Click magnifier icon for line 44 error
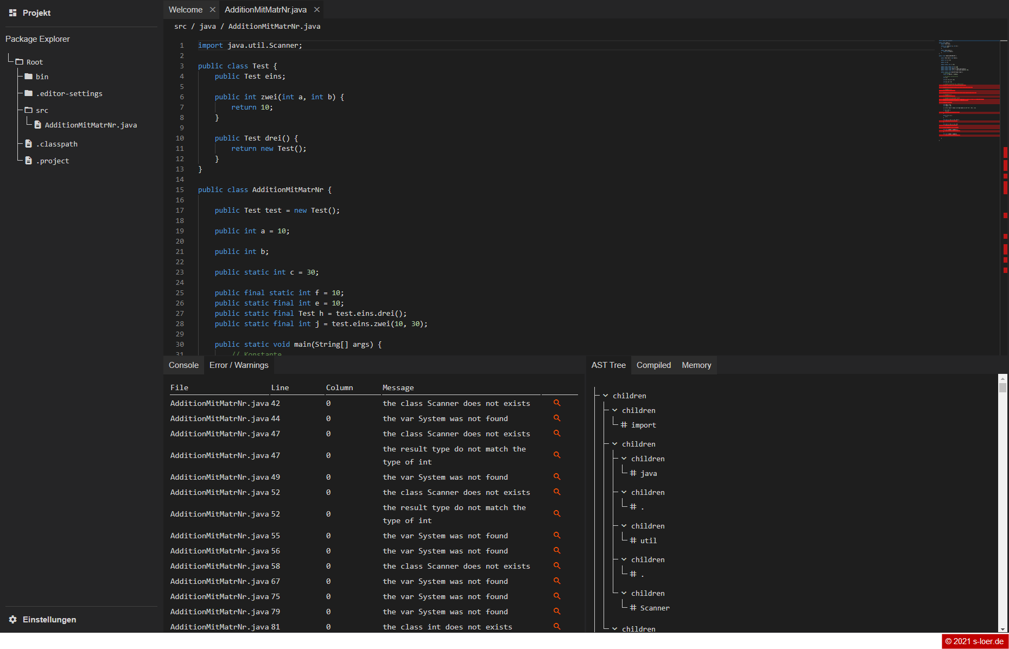This screenshot has width=1009, height=649. point(557,418)
